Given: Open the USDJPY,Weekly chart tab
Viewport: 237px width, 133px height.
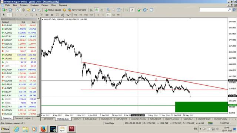Looking at the screenshot, I should pos(172,119).
